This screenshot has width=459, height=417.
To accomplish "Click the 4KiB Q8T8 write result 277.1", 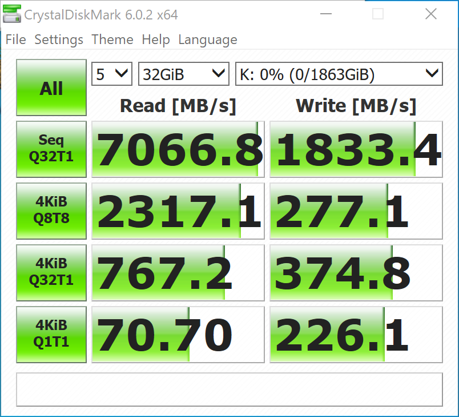I will tap(356, 211).
